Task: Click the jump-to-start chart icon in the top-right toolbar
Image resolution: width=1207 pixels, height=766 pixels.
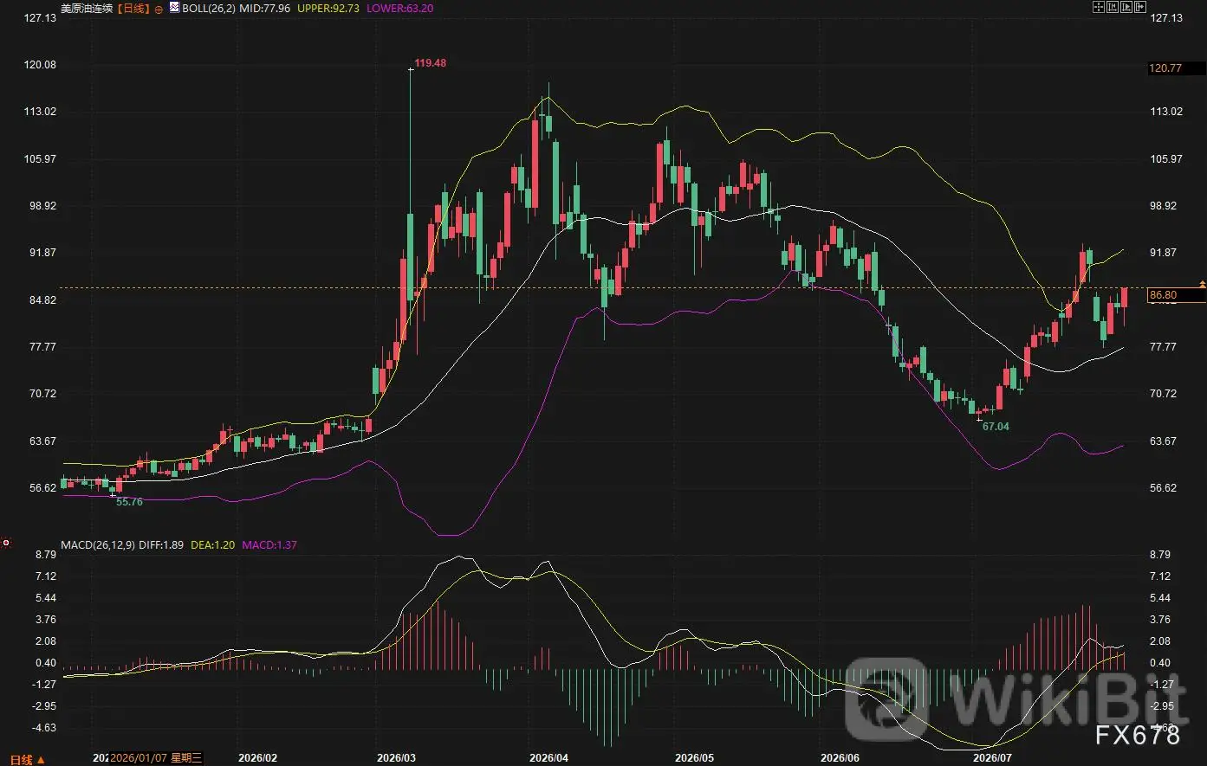Action: pyautogui.click(x=1113, y=7)
